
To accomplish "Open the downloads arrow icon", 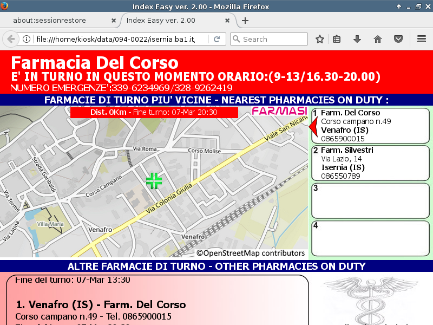I will (357, 39).
